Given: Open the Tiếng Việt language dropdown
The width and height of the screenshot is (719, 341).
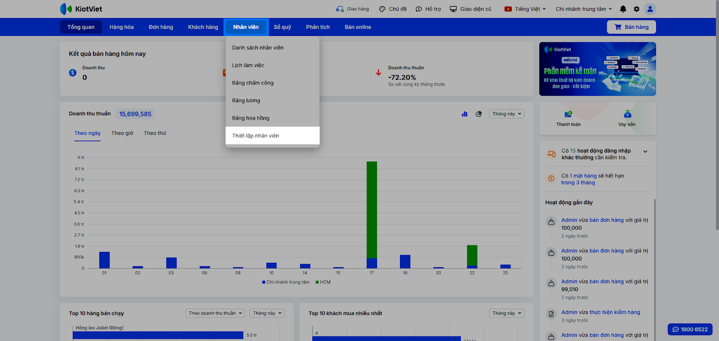Looking at the screenshot, I should 525,9.
